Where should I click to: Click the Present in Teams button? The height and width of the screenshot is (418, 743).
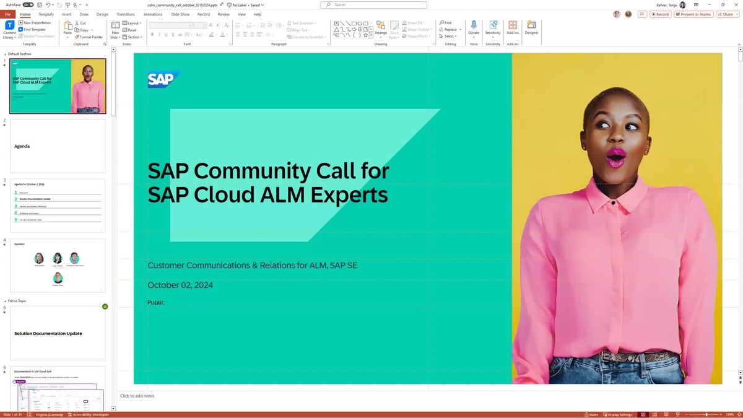pos(693,14)
